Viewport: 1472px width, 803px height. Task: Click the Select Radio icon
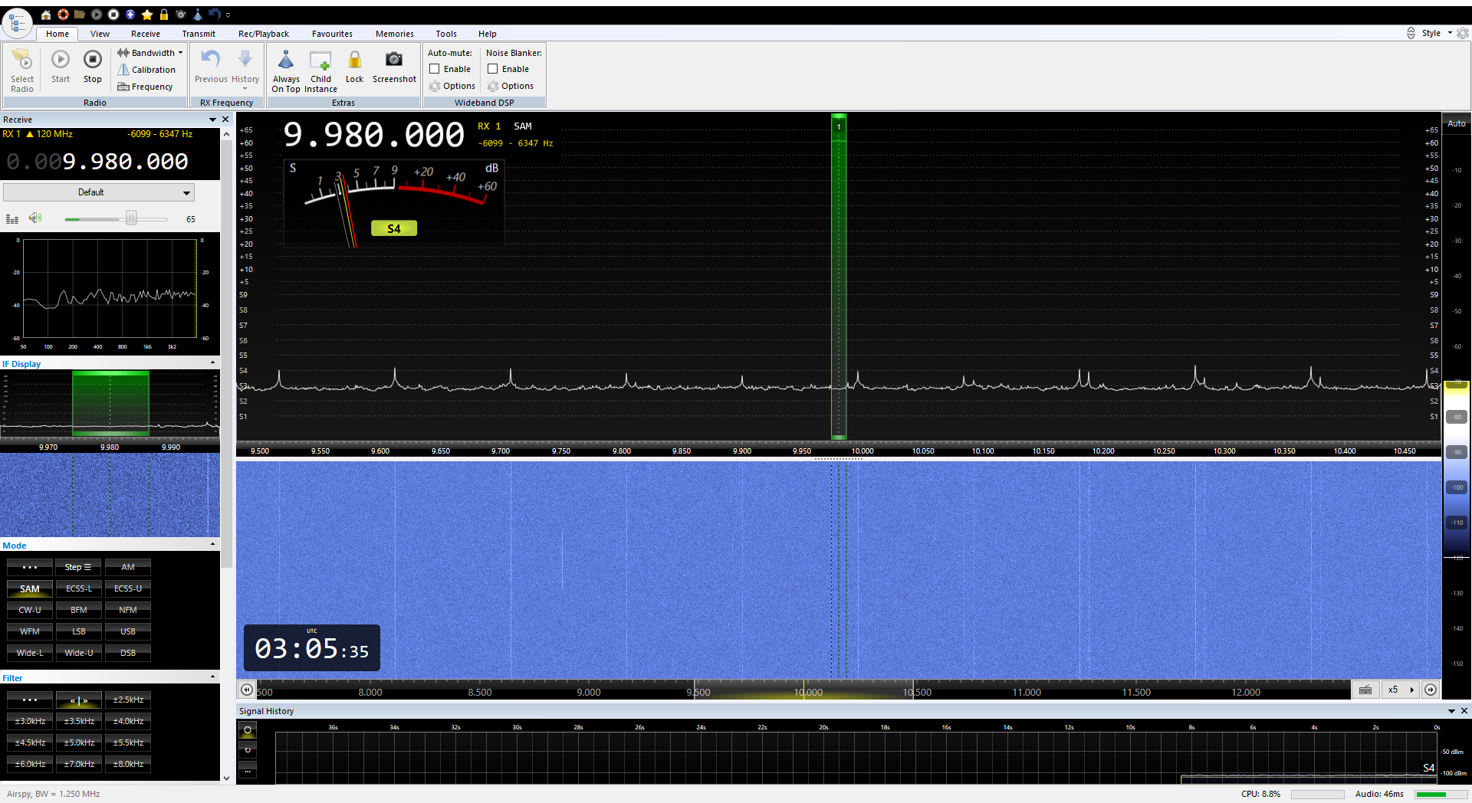click(x=21, y=61)
